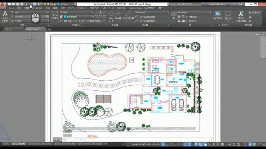Click the layer lock padlock icon

(x=54, y=4)
